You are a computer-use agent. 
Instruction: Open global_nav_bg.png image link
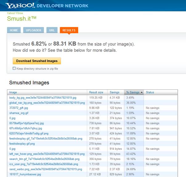tap(47, 103)
